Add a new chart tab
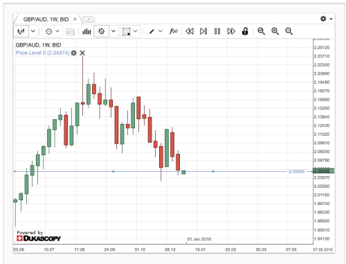Image resolution: width=346 pixels, height=264 pixels. (x=89, y=19)
